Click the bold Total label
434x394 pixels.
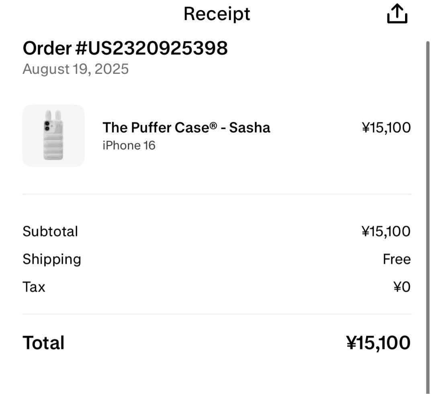pos(43,343)
